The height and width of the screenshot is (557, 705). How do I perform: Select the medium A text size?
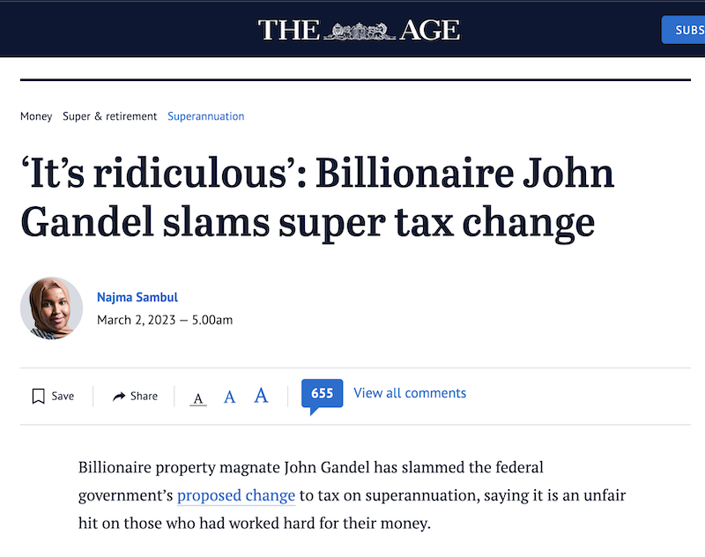tap(229, 397)
